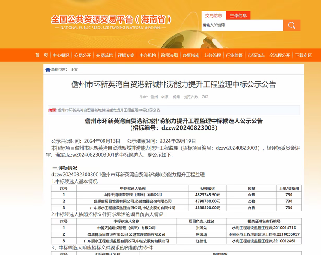This screenshot has height=255, width=321.
Task: Click 盛源鑫项目管理有限公司 cell in first table
Action: (x=132, y=202)
